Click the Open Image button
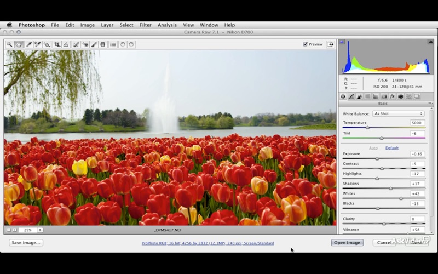438x274 pixels. (347, 243)
